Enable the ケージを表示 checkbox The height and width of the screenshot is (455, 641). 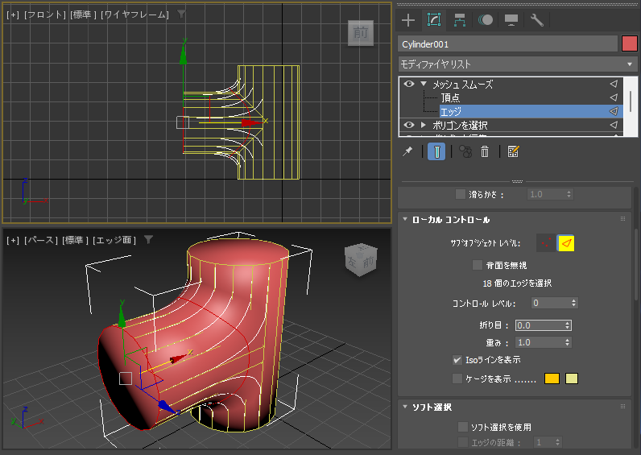(x=457, y=378)
